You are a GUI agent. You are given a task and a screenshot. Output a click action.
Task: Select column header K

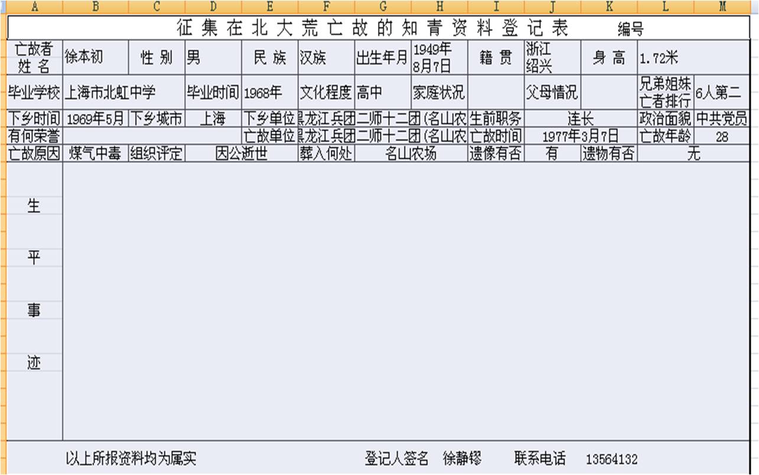click(x=609, y=6)
